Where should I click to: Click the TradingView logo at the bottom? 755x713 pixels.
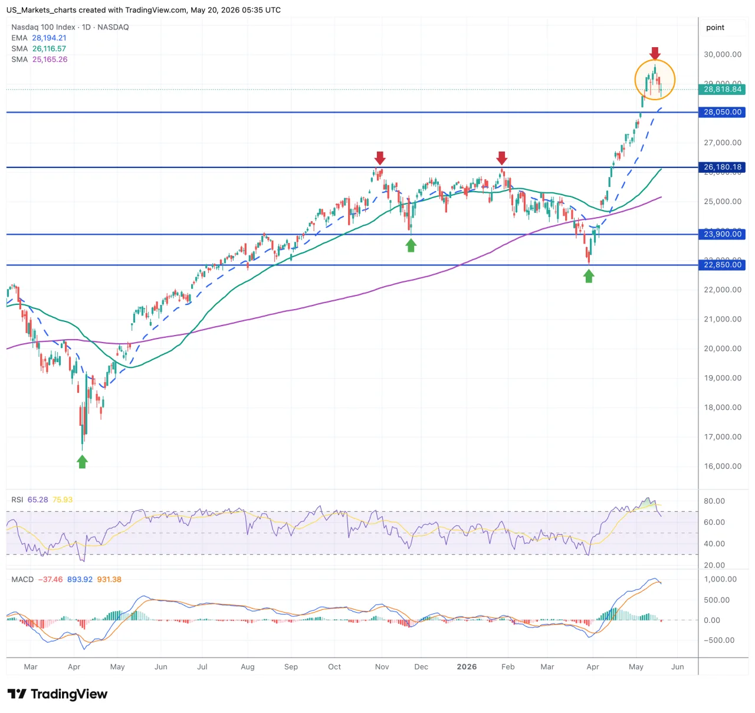pyautogui.click(x=57, y=694)
